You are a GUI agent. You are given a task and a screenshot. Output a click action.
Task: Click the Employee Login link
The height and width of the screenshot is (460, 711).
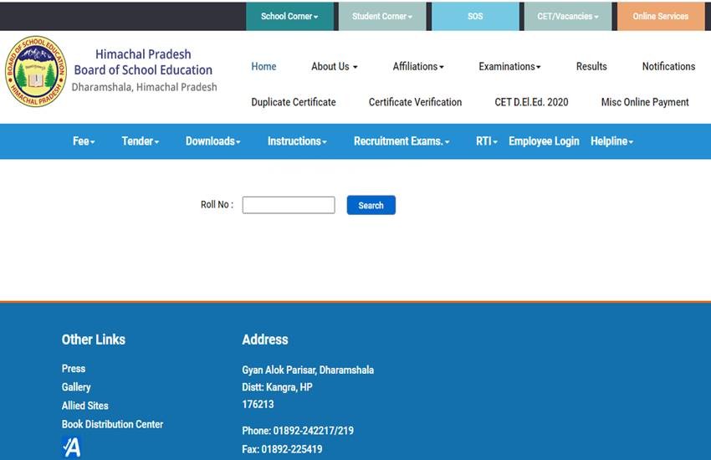pyautogui.click(x=544, y=141)
